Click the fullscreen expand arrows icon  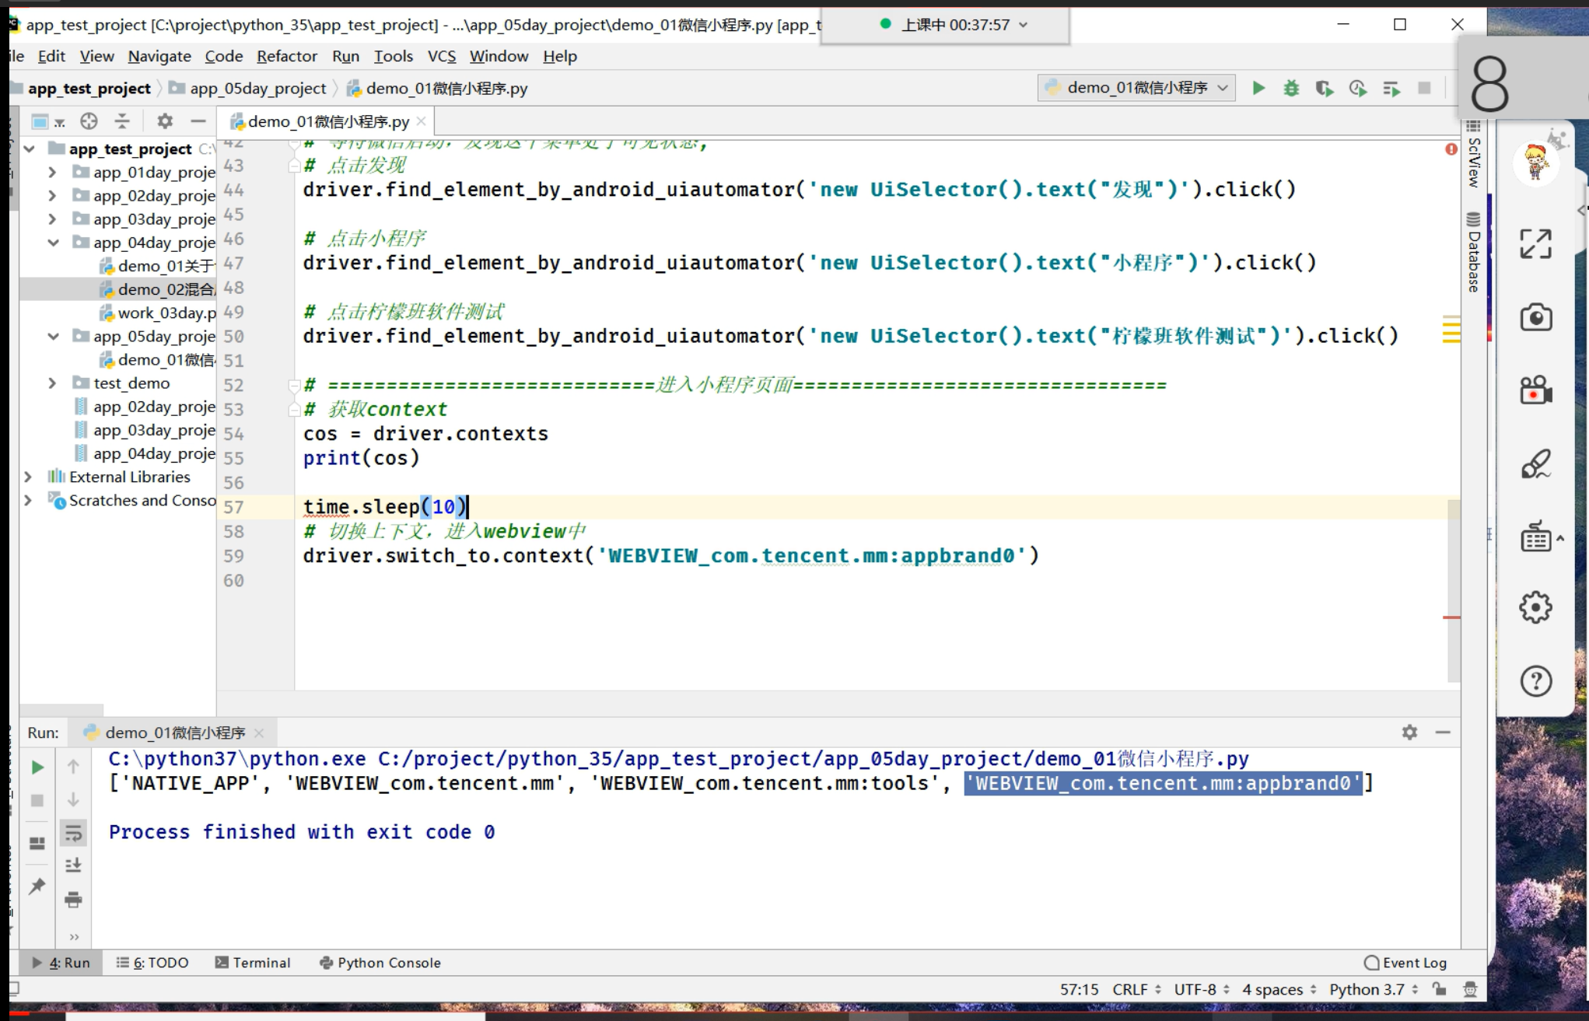point(1535,244)
